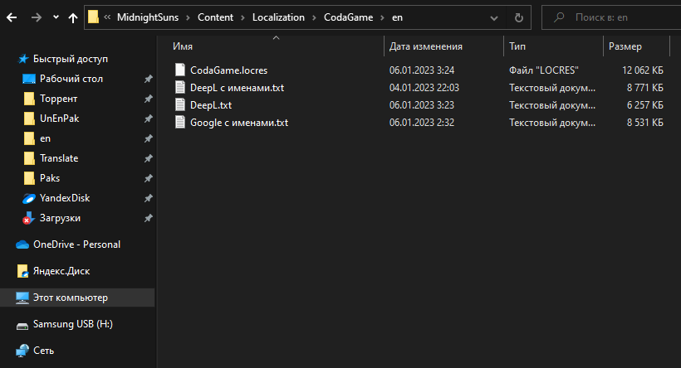Image resolution: width=681 pixels, height=368 pixels.
Task: Click pin icon next to Translate
Action: coord(148,158)
